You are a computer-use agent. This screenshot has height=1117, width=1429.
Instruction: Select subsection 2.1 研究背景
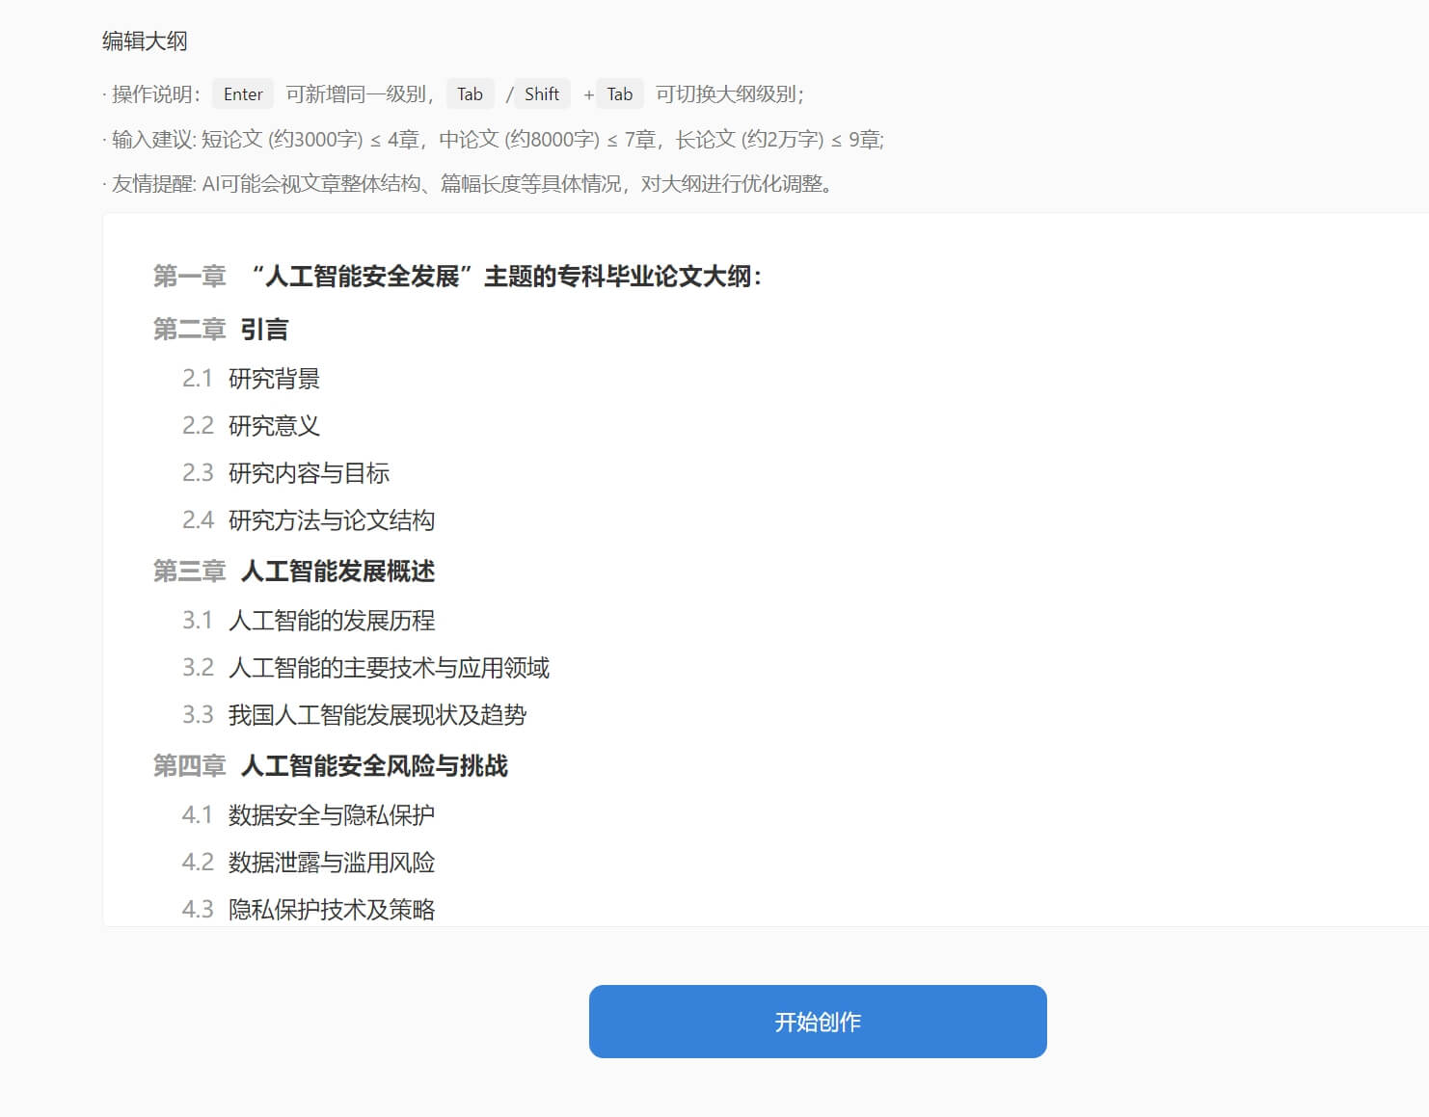tap(274, 379)
